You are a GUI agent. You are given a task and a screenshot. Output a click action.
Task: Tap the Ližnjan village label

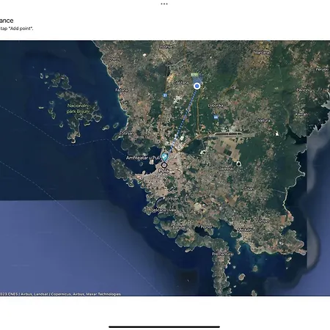pyautogui.click(x=263, y=221)
